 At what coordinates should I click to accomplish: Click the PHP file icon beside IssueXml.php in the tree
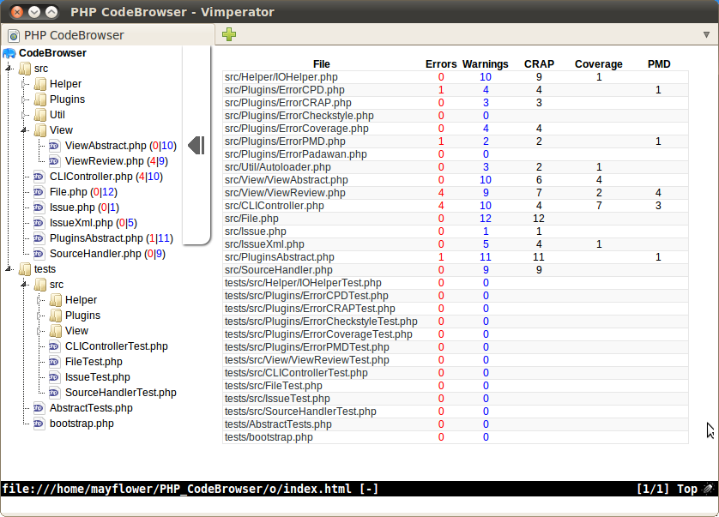coord(39,223)
